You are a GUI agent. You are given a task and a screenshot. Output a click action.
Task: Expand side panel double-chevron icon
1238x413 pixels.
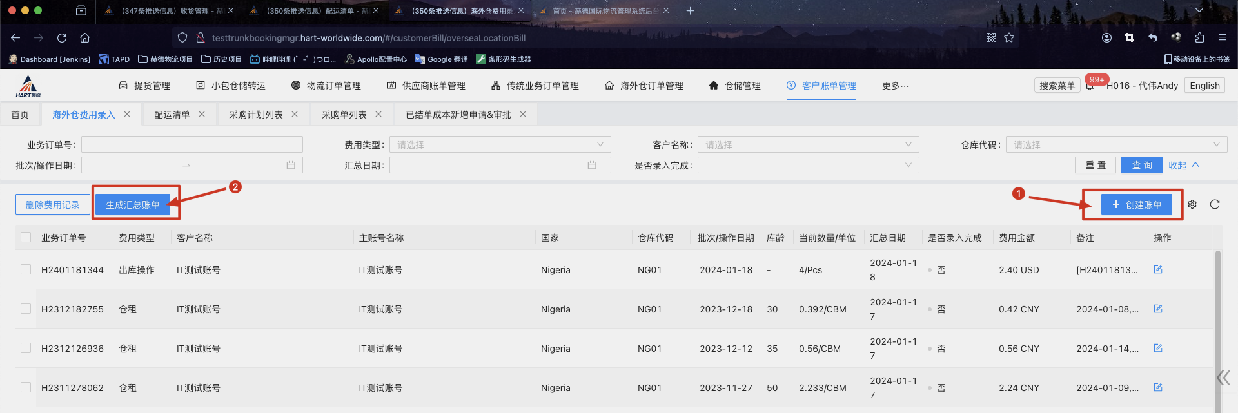1223,378
